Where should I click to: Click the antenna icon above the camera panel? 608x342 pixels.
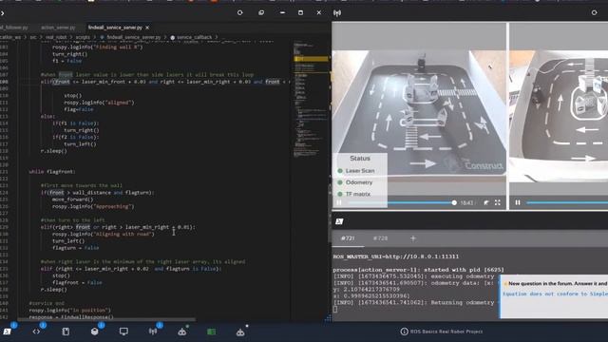coord(337,13)
